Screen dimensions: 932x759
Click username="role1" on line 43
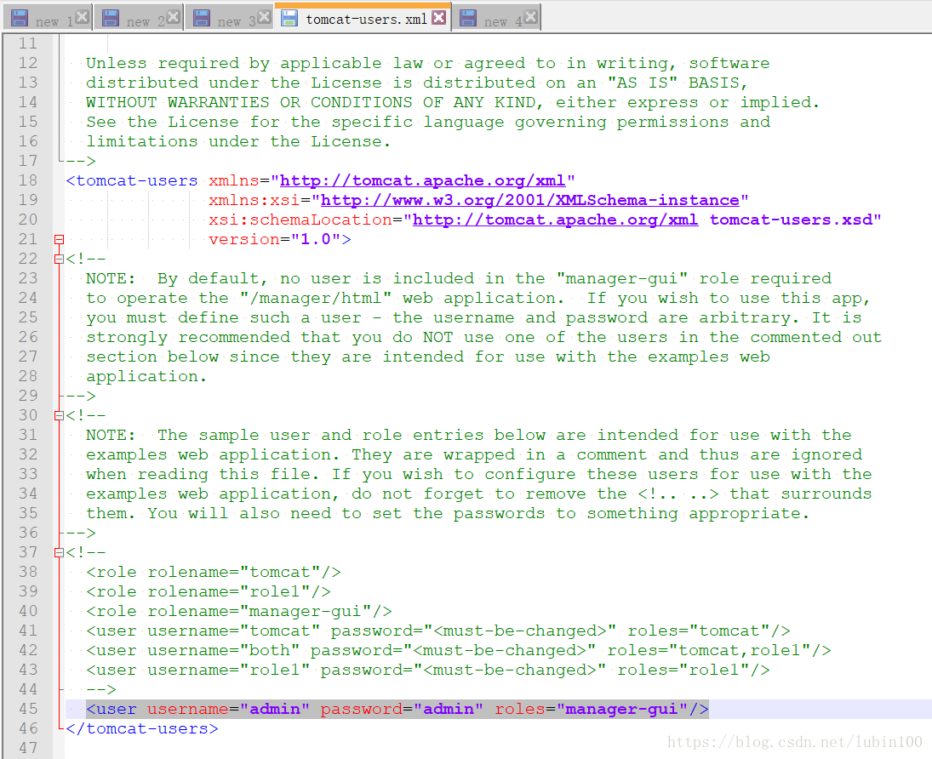[x=229, y=671]
